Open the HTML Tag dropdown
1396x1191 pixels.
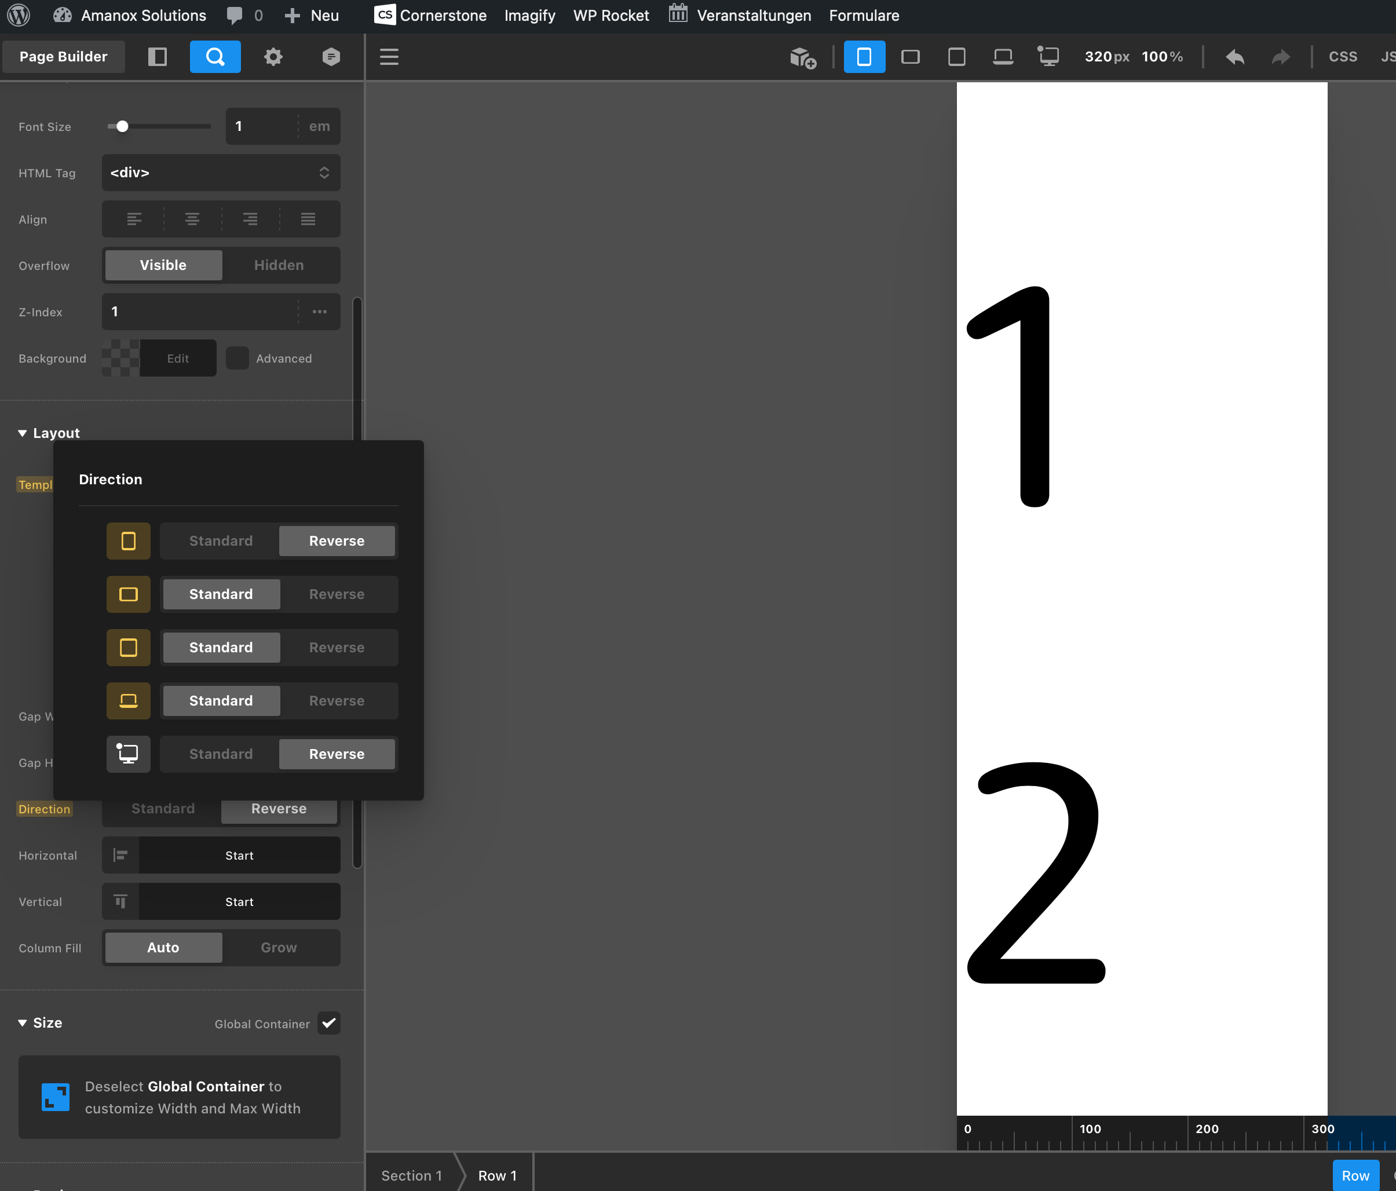click(220, 173)
